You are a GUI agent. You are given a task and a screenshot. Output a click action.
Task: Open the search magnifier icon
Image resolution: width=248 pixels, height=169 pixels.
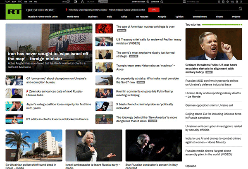coord(240,8)
